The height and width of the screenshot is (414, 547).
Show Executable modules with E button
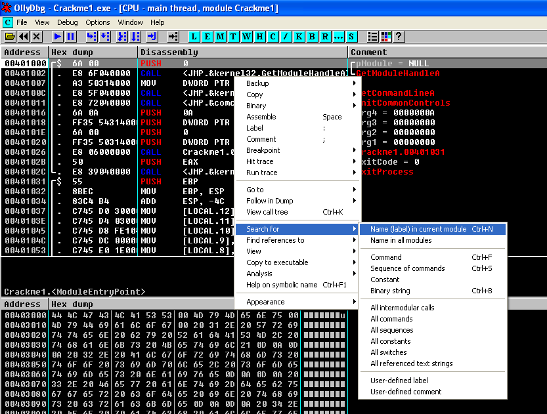[x=208, y=37]
